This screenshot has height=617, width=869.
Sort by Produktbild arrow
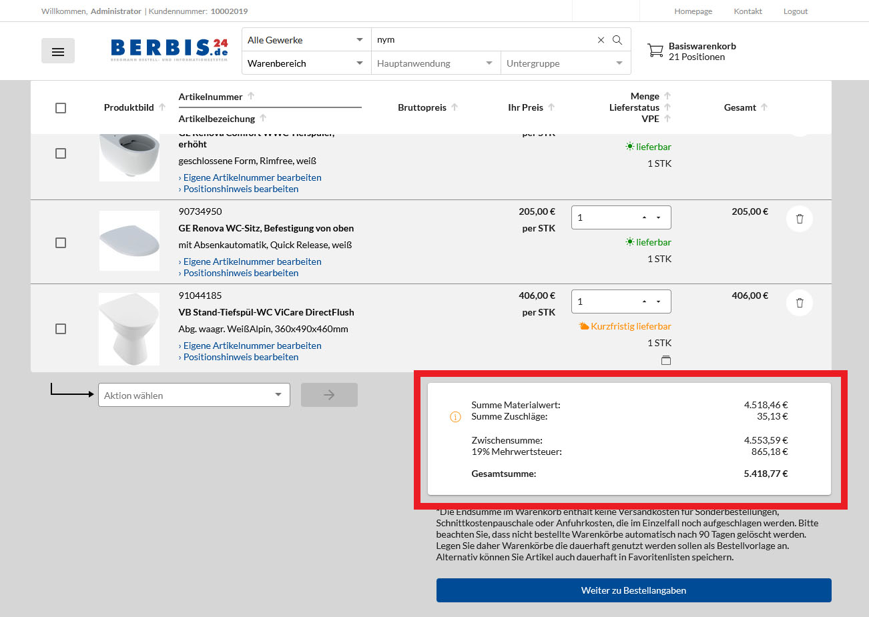click(162, 107)
